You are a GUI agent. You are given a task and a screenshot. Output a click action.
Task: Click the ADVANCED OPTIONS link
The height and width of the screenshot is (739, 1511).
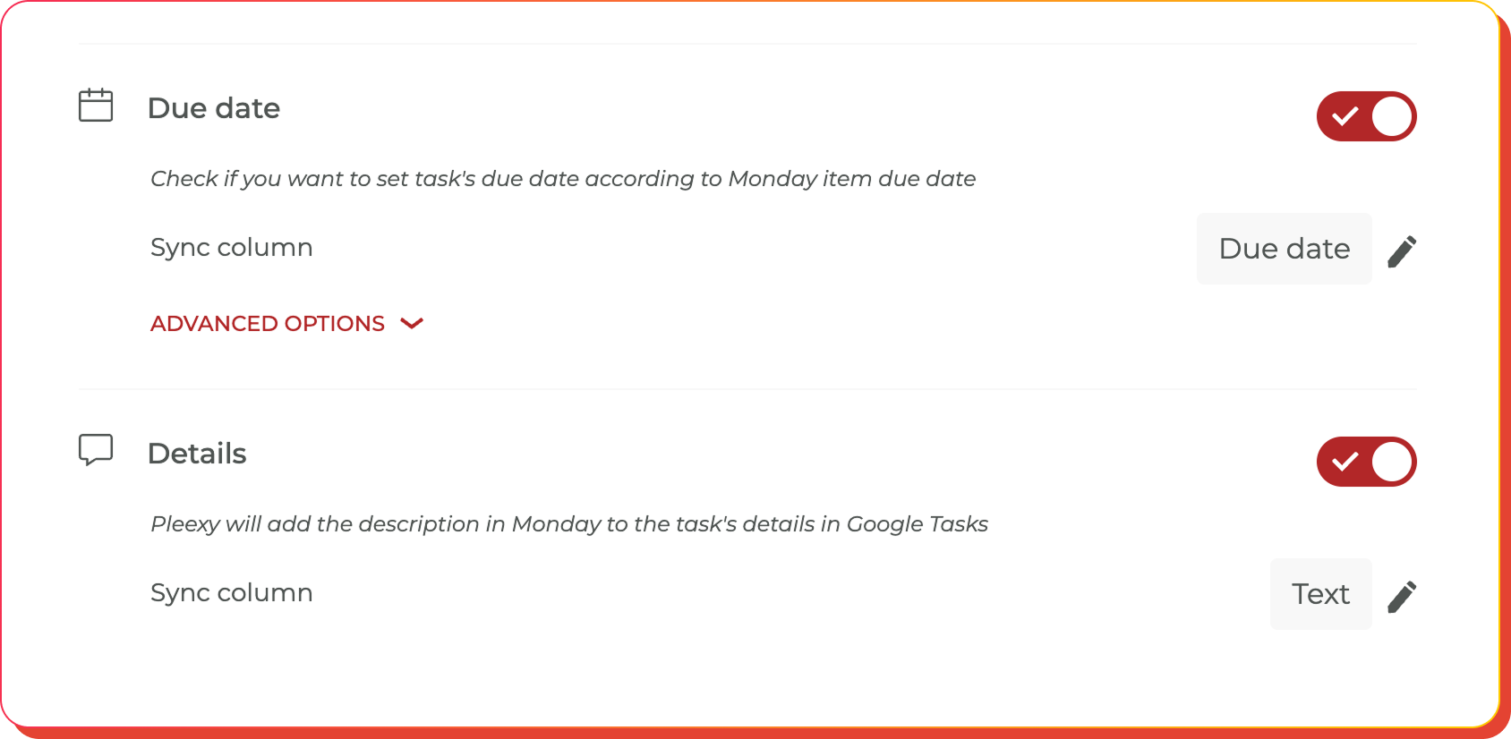(267, 323)
